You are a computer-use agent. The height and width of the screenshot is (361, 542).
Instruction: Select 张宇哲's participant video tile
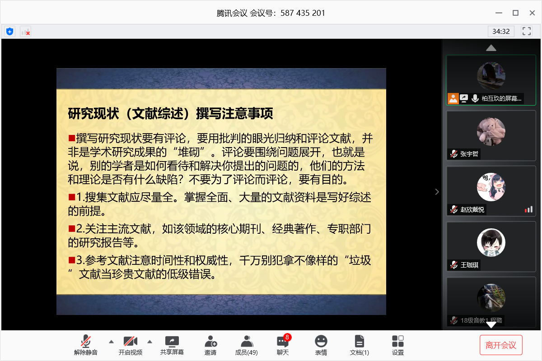coord(491,135)
